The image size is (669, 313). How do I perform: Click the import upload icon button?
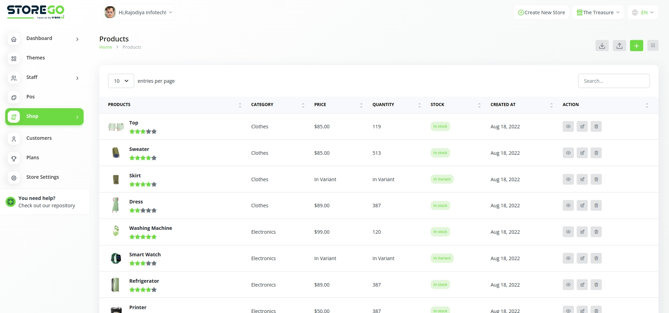(x=619, y=46)
